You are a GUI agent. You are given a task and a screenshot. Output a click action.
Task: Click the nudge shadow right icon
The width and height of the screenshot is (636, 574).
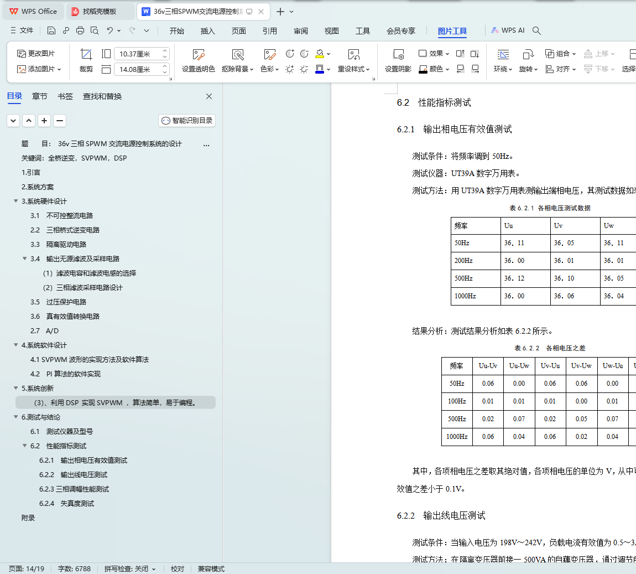coord(475,69)
